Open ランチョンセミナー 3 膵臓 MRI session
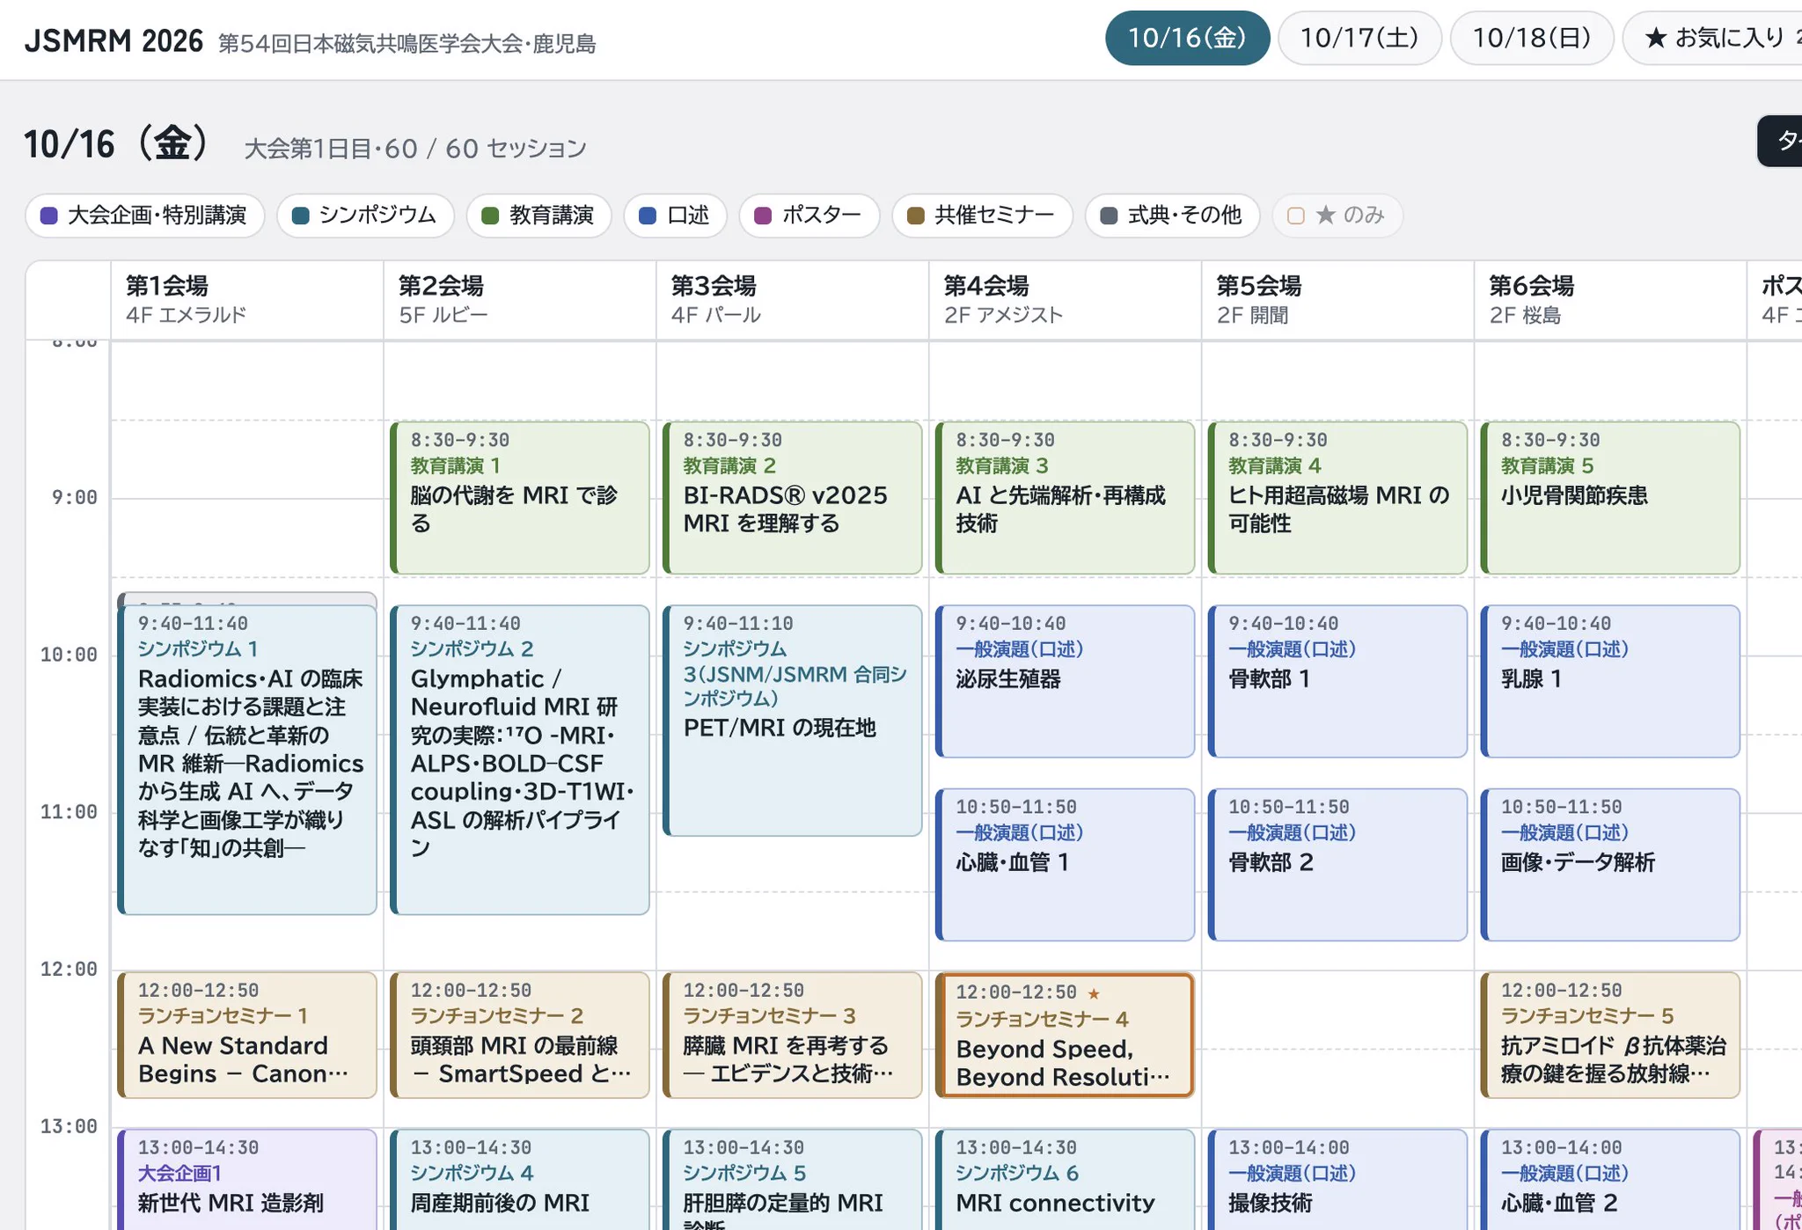1802x1230 pixels. pos(793,1035)
